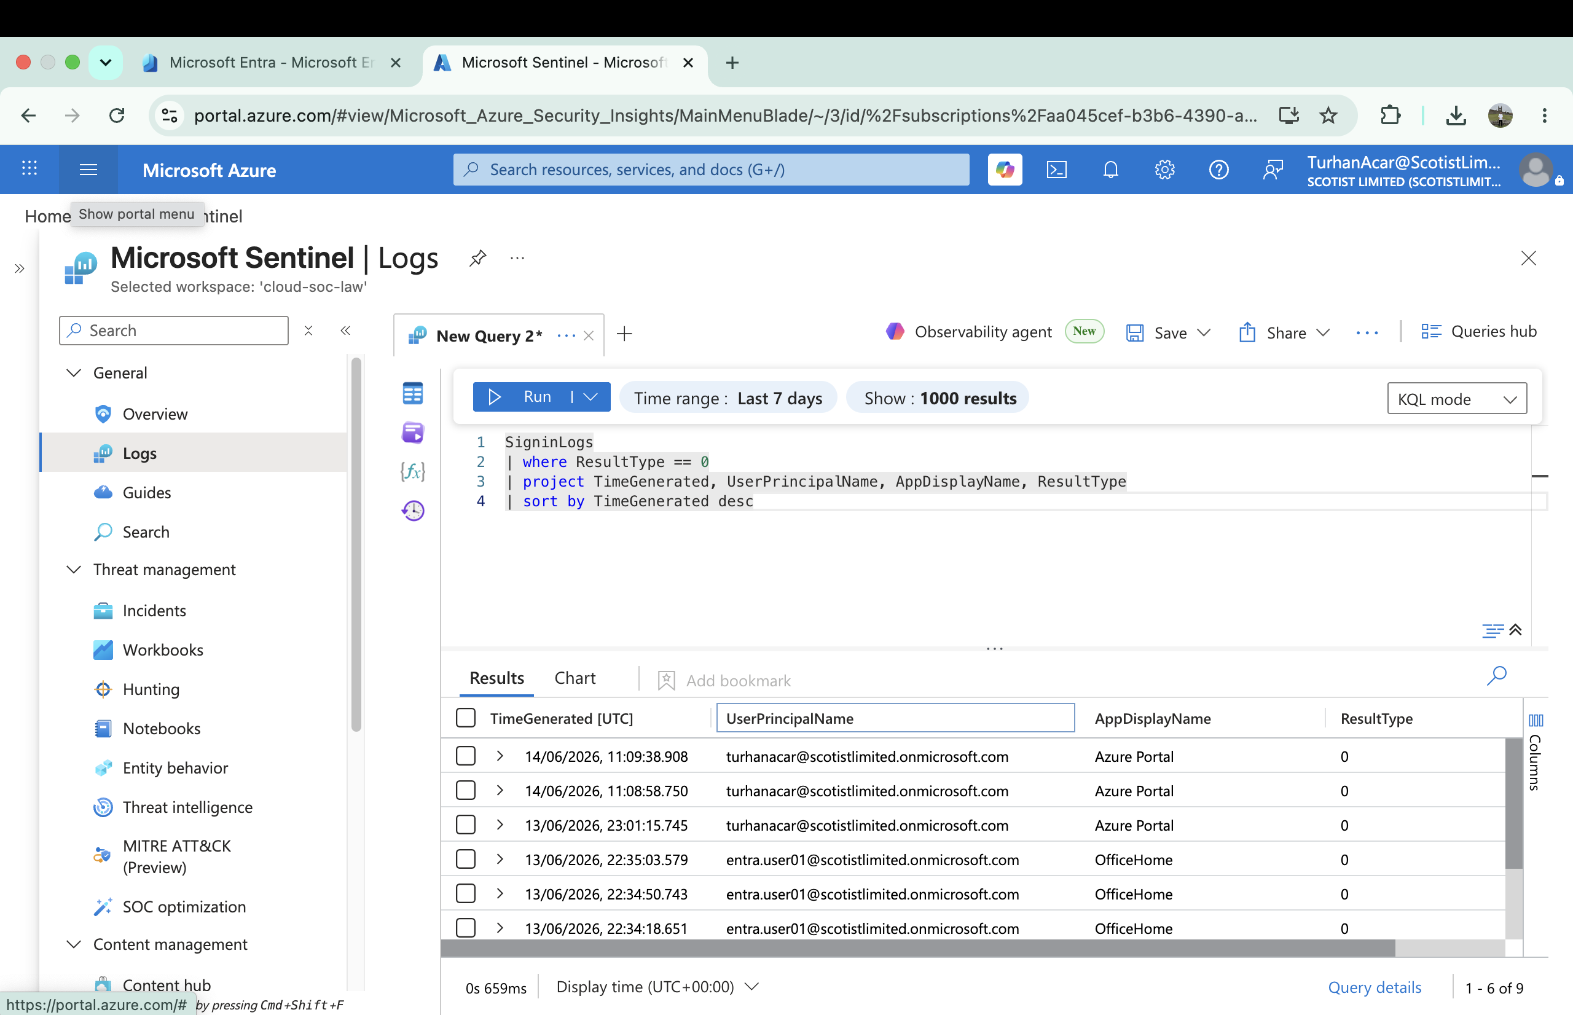
Task: Open the Query history clock icon
Action: (x=412, y=511)
